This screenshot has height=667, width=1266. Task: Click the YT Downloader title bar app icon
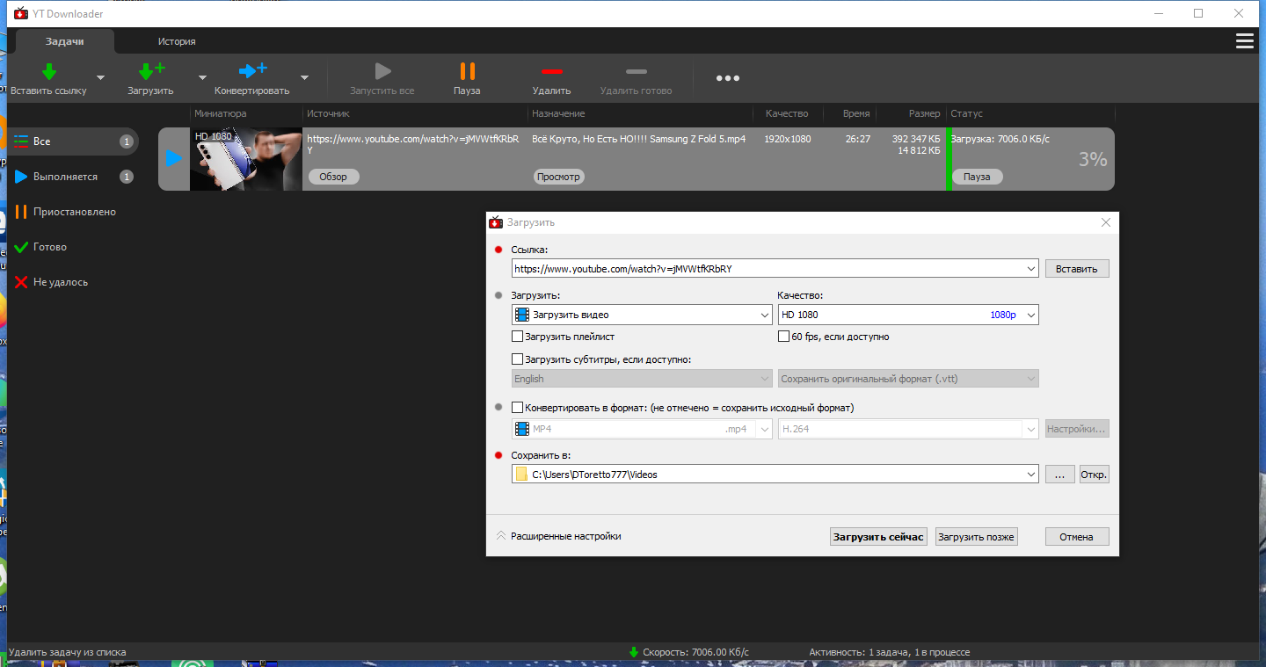(21, 13)
